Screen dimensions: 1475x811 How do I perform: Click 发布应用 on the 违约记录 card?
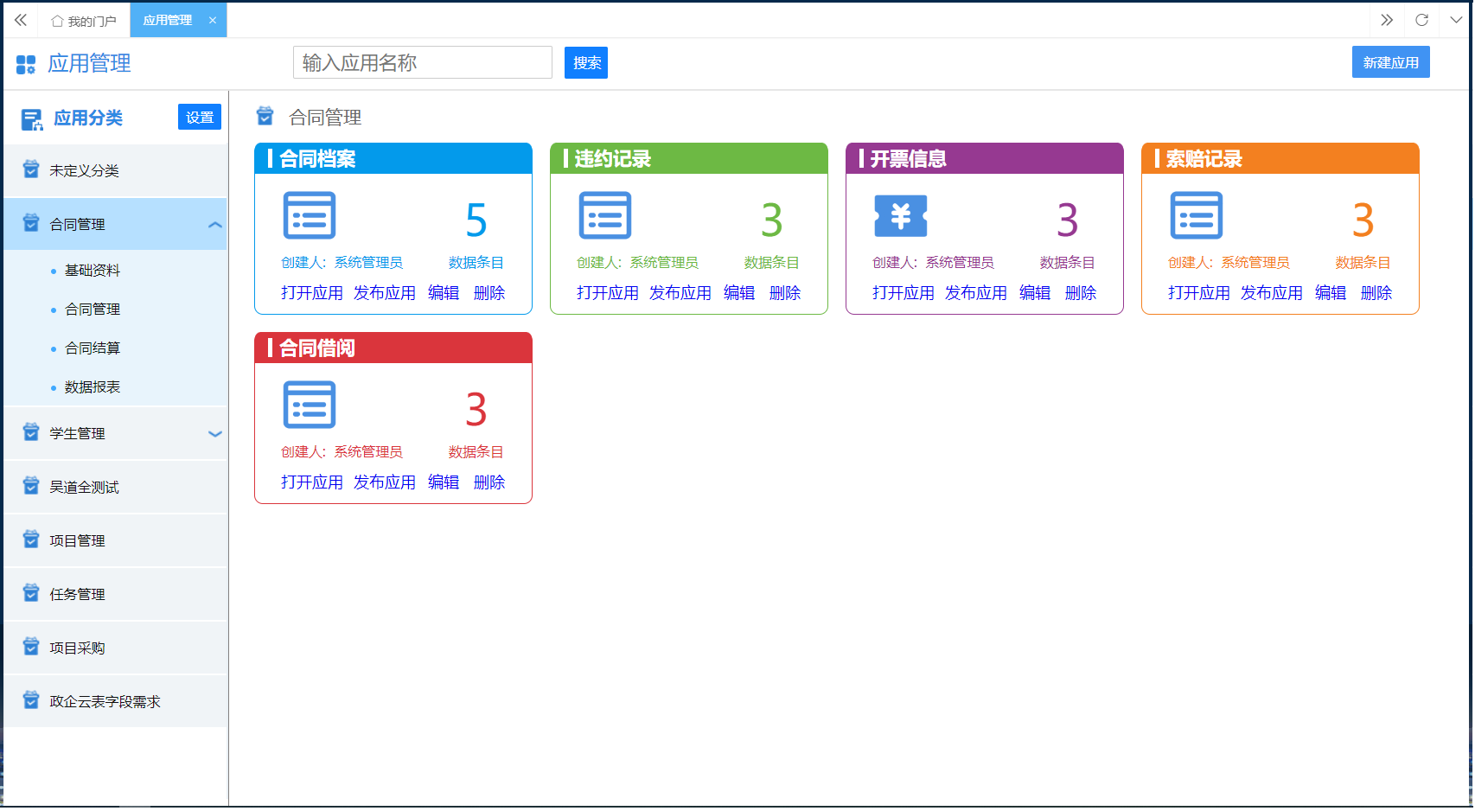[x=680, y=293]
